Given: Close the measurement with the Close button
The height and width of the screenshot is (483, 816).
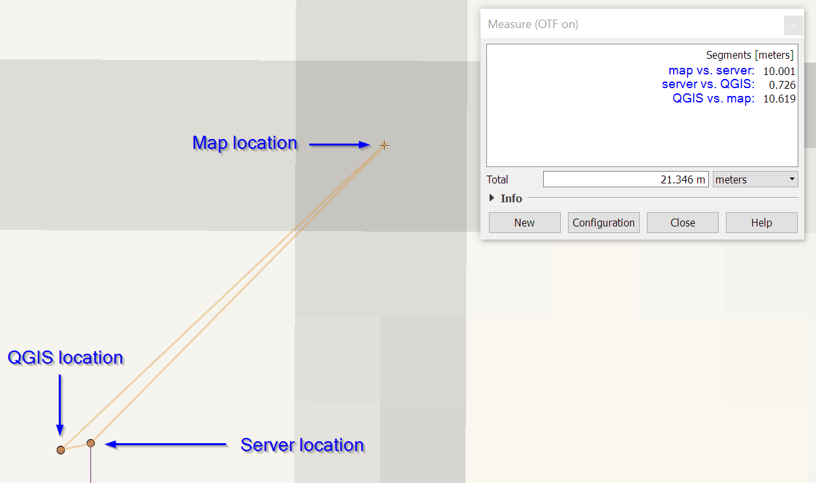Looking at the screenshot, I should [x=682, y=222].
